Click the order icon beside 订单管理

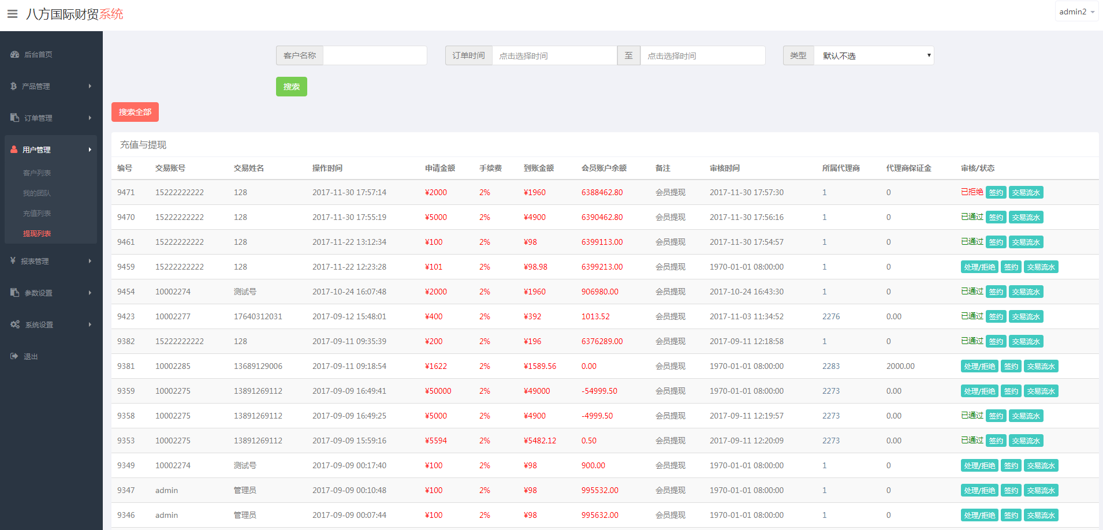15,118
